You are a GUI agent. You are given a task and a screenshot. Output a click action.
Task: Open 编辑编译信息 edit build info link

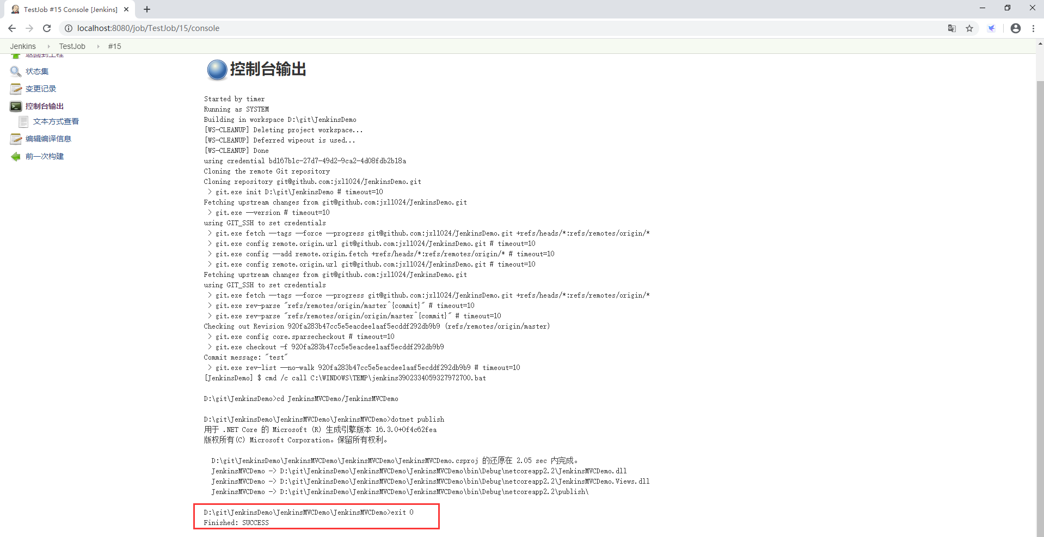point(48,139)
